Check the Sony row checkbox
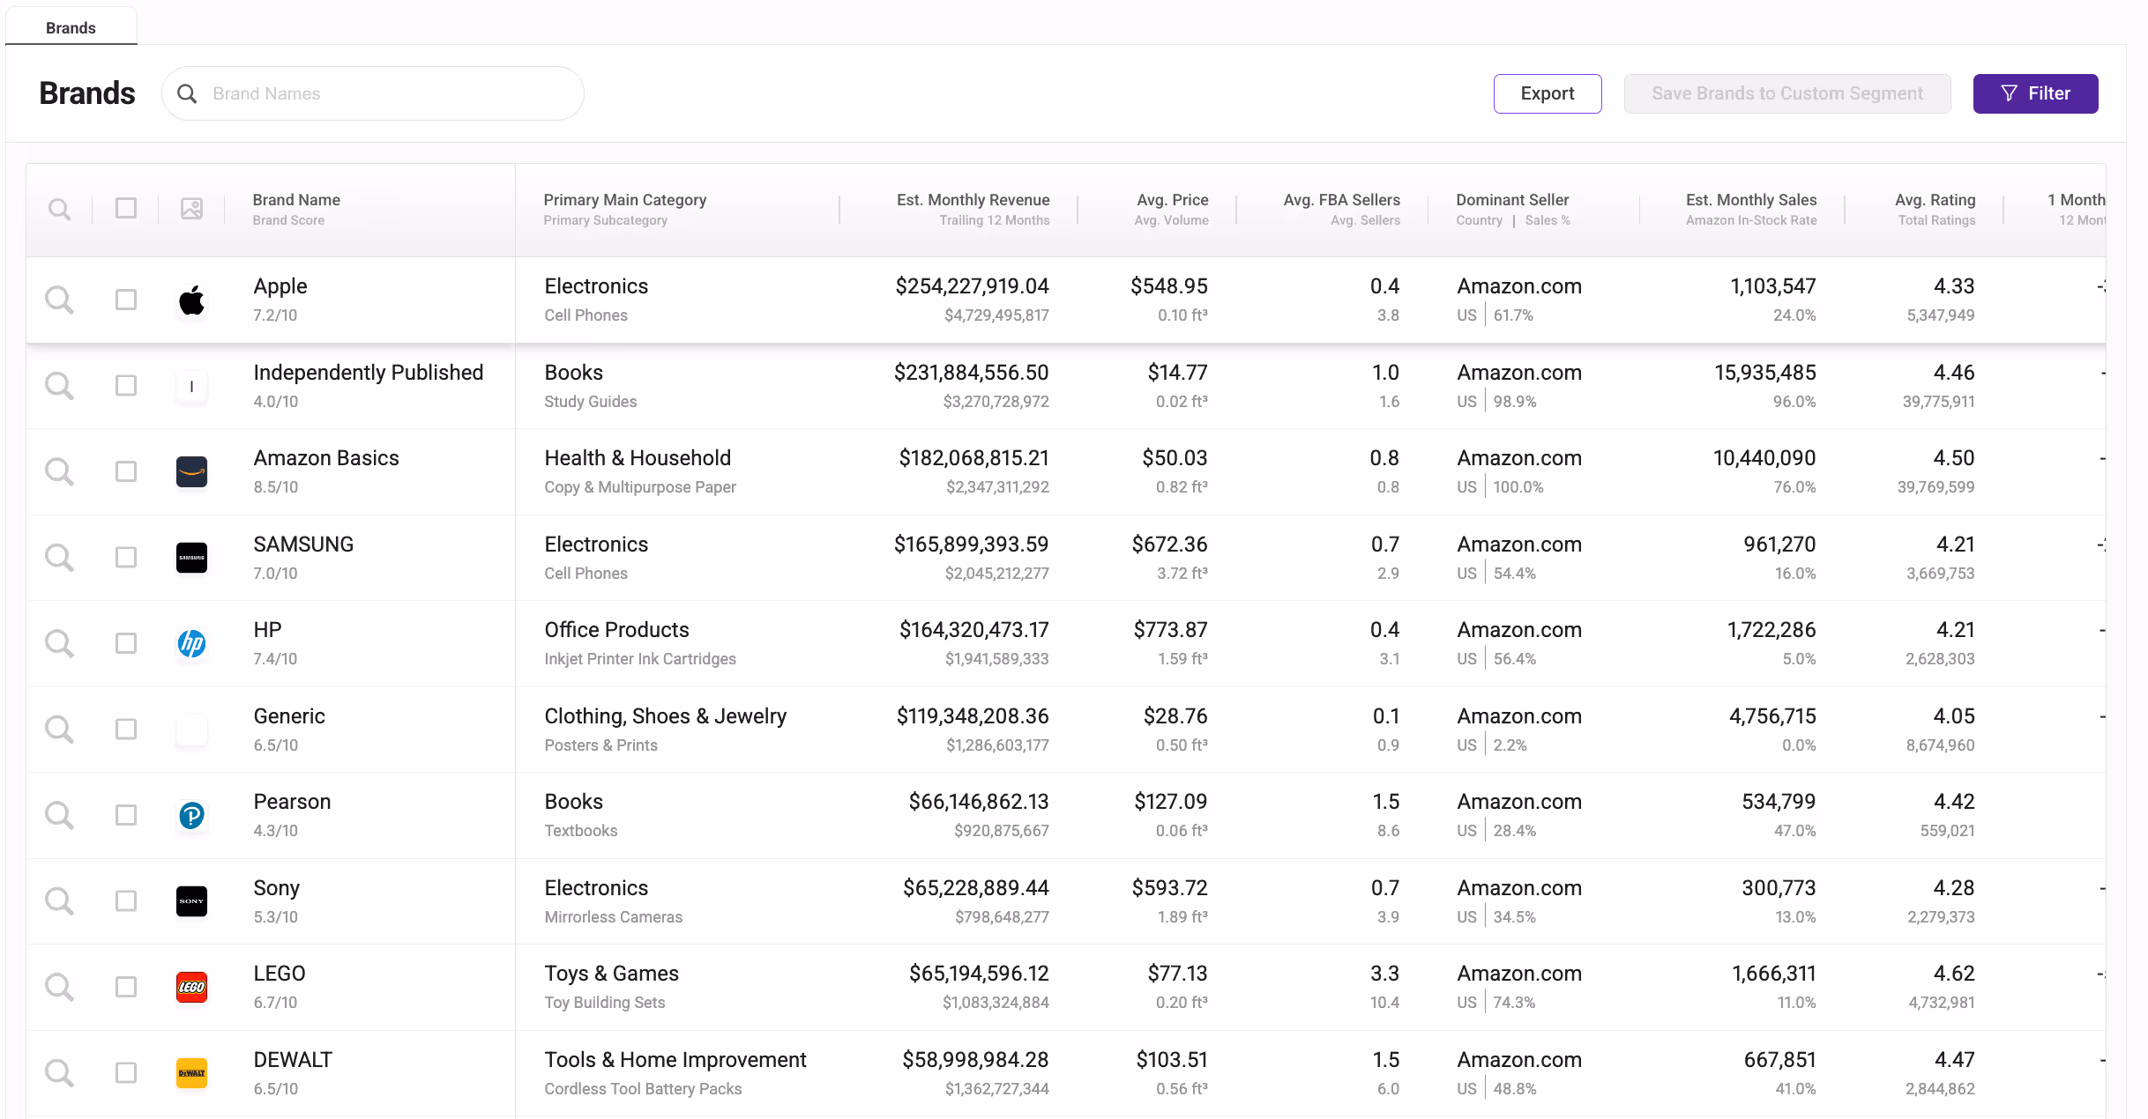2148x1119 pixels. [x=126, y=901]
